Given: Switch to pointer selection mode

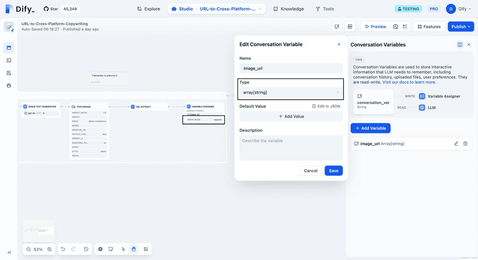Looking at the screenshot, I should click(123, 249).
